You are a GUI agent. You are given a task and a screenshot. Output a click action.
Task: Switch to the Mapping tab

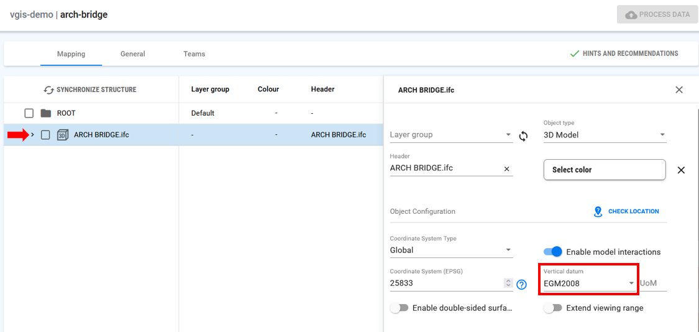71,54
